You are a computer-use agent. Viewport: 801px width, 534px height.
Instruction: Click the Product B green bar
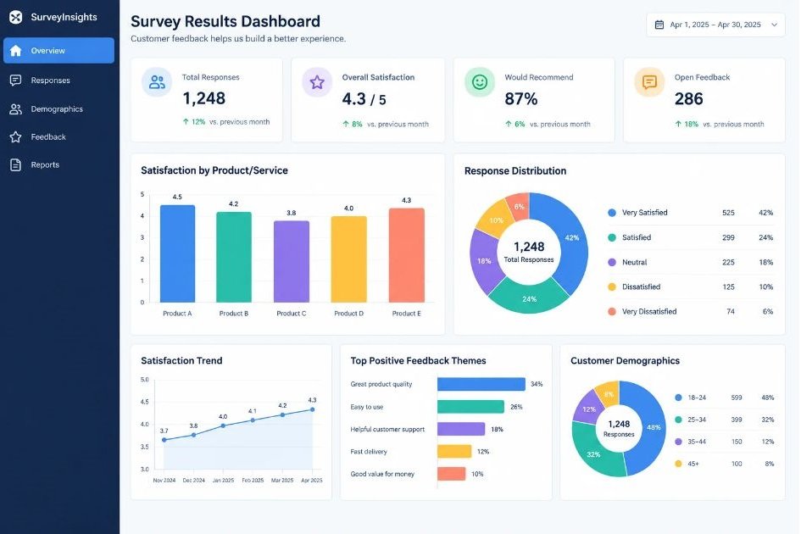(x=234, y=257)
